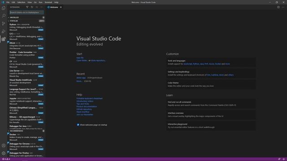
Task: Open the Selection menu
Action: tap(21, 2)
